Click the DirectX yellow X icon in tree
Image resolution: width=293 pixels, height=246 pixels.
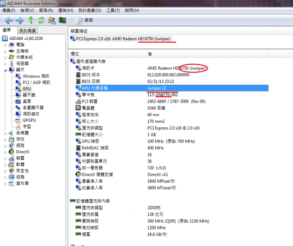tap(11, 152)
